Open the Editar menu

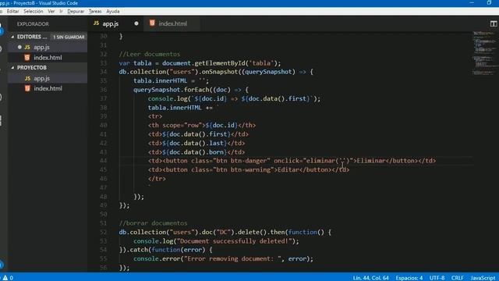pos(12,12)
